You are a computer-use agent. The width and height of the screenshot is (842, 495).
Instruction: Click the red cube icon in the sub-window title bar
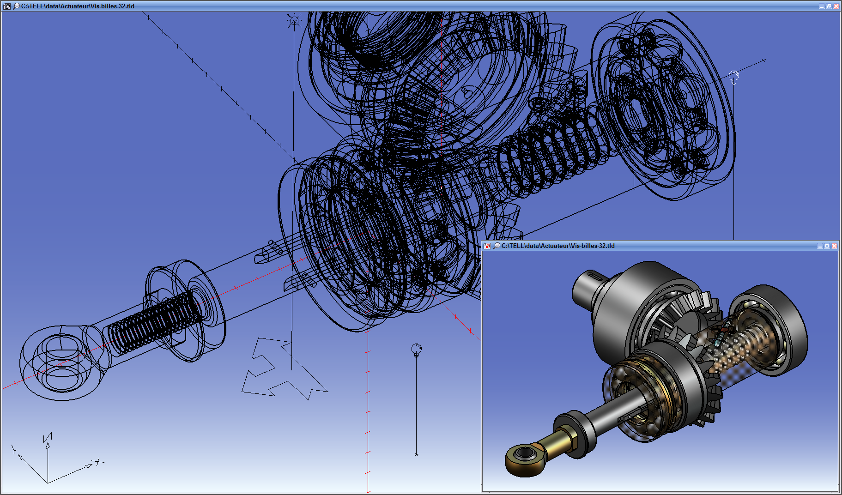tap(487, 246)
